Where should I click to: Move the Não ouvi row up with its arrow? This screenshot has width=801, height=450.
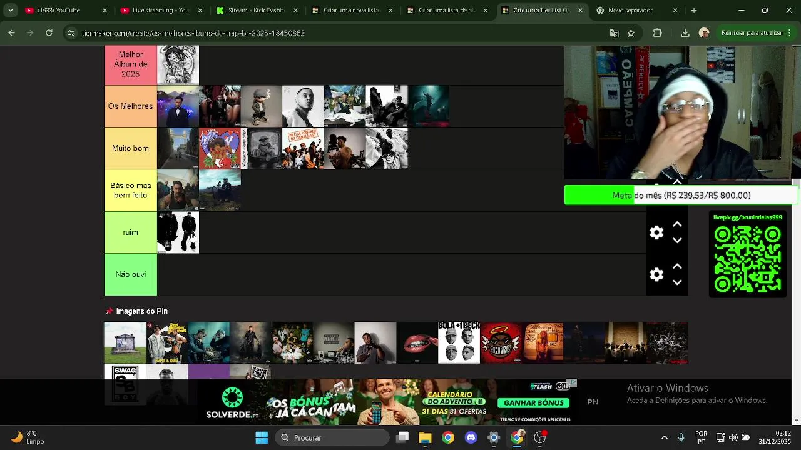click(677, 267)
